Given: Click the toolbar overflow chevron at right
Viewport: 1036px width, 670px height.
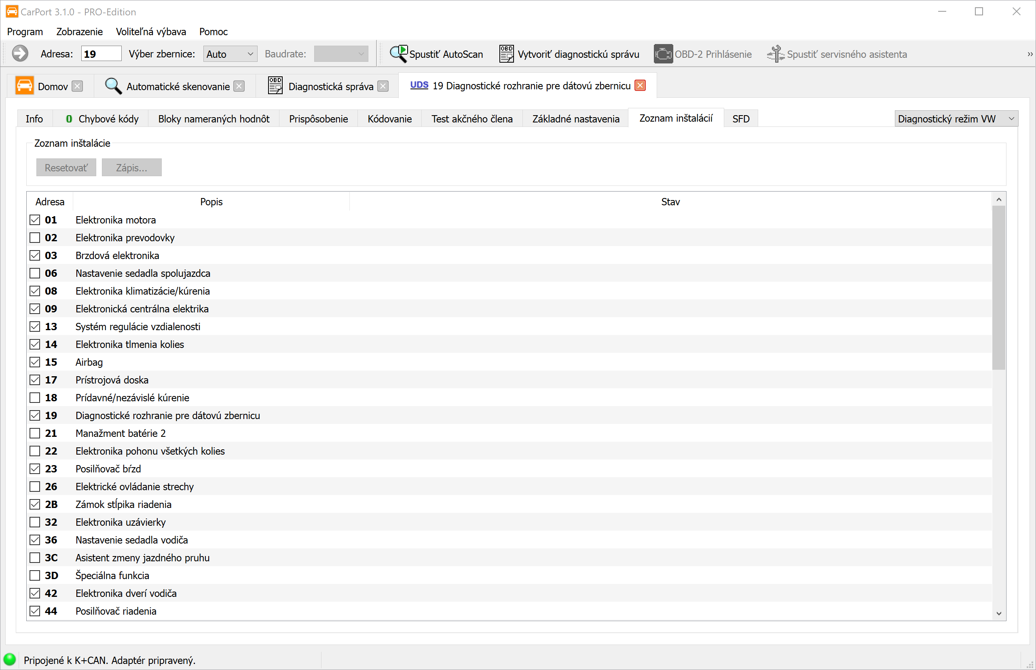Looking at the screenshot, I should point(1030,54).
